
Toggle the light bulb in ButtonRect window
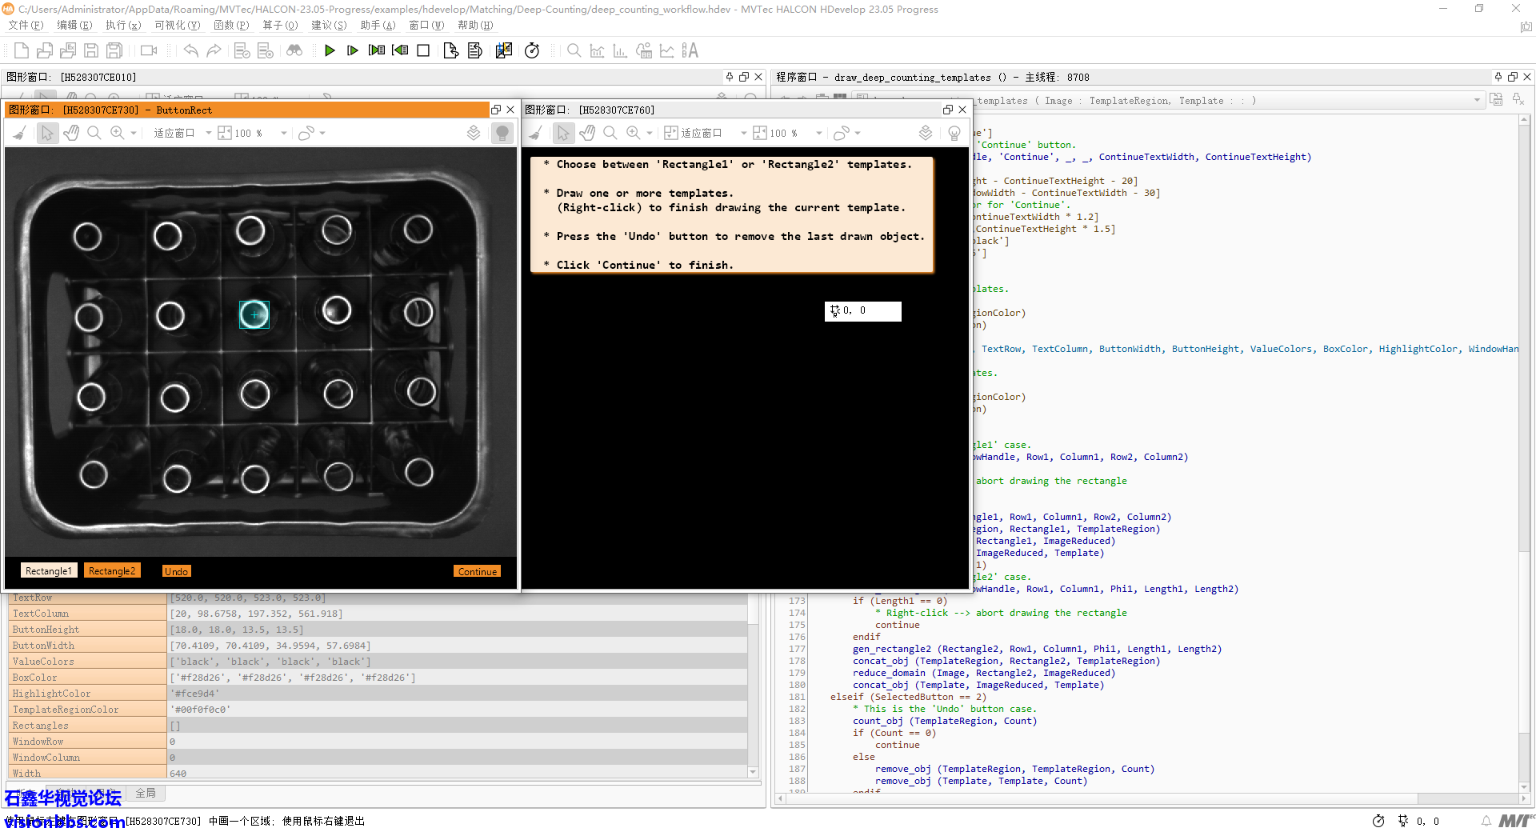click(502, 134)
